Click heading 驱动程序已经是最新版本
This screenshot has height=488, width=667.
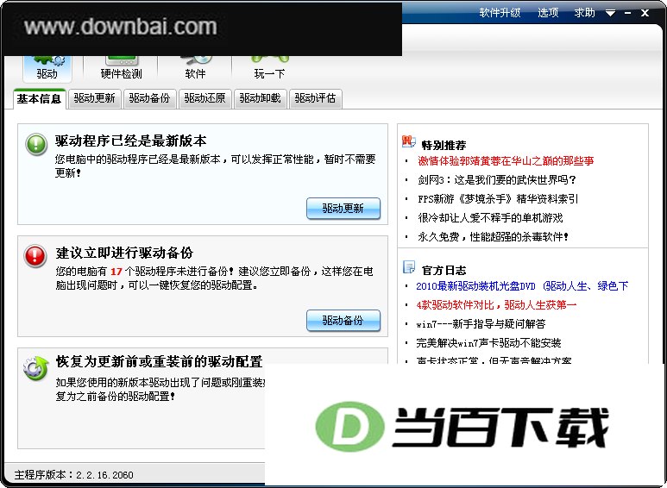coord(131,141)
